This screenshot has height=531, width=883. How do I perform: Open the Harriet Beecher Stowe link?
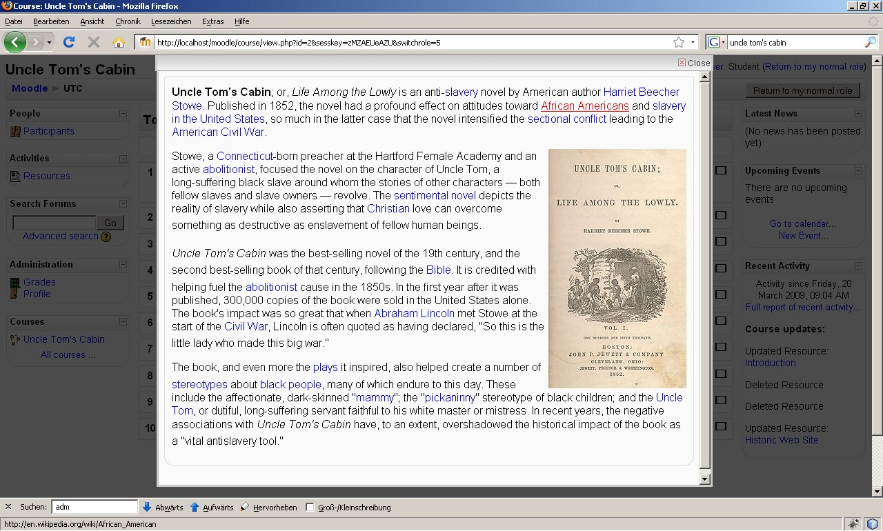coord(426,99)
